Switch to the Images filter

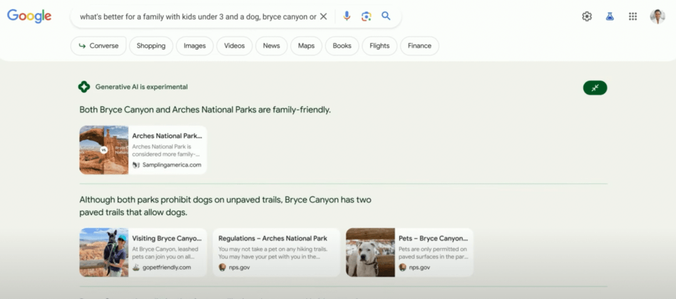pos(195,46)
